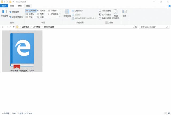
Task: Go up one folder level
Action: (x=14, y=27)
